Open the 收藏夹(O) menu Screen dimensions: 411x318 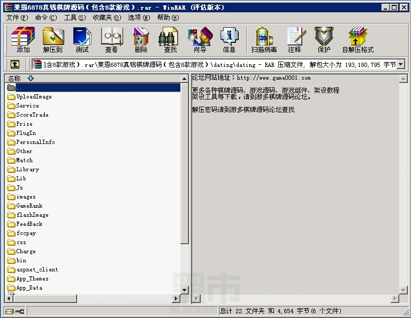pos(107,18)
